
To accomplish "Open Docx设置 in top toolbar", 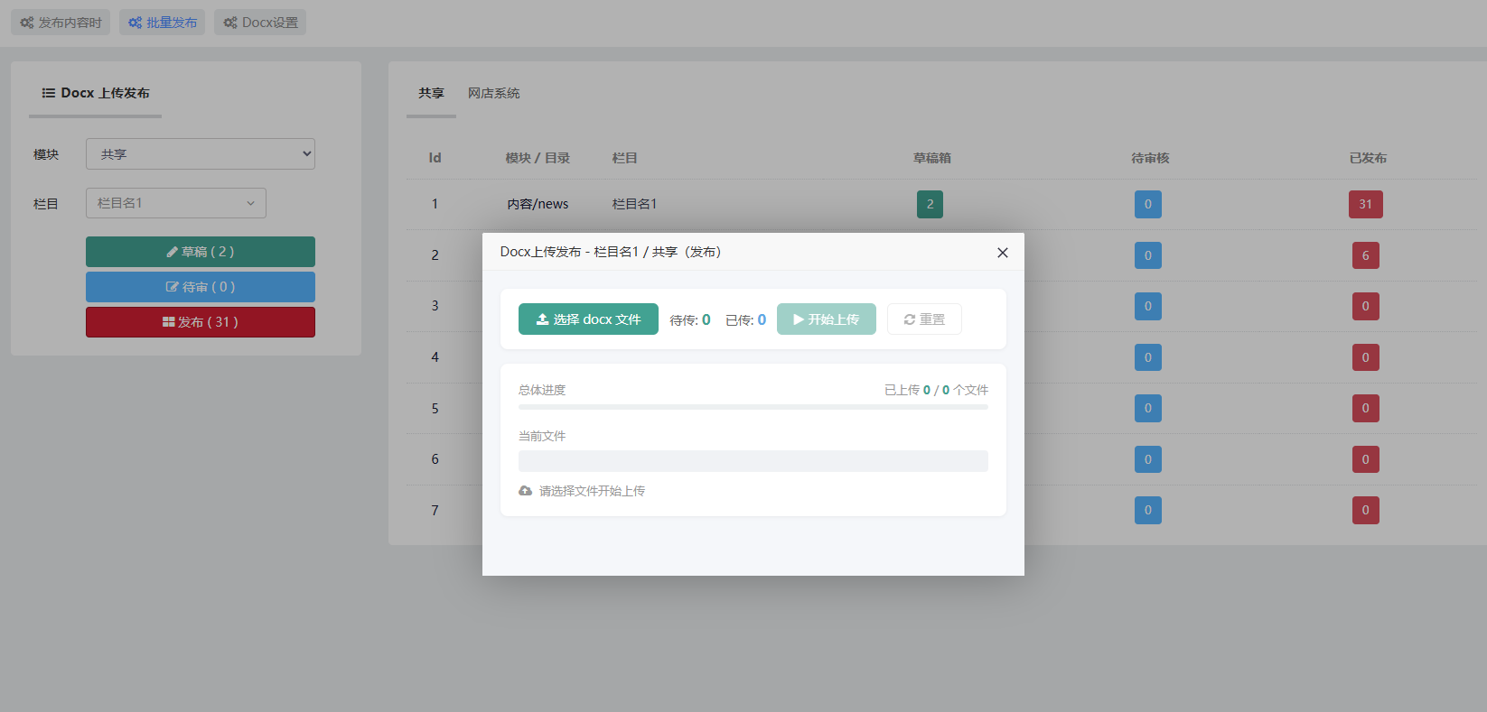I will pyautogui.click(x=260, y=23).
